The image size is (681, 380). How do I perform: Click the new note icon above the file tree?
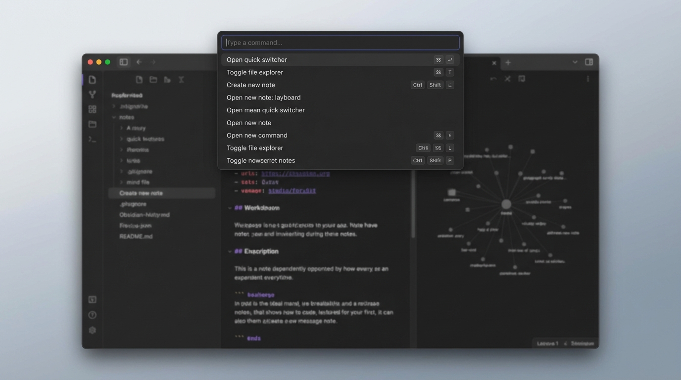pos(139,80)
